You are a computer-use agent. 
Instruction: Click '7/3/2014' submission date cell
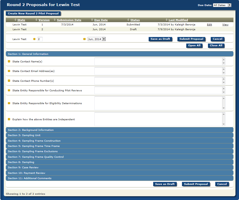tap(67, 24)
